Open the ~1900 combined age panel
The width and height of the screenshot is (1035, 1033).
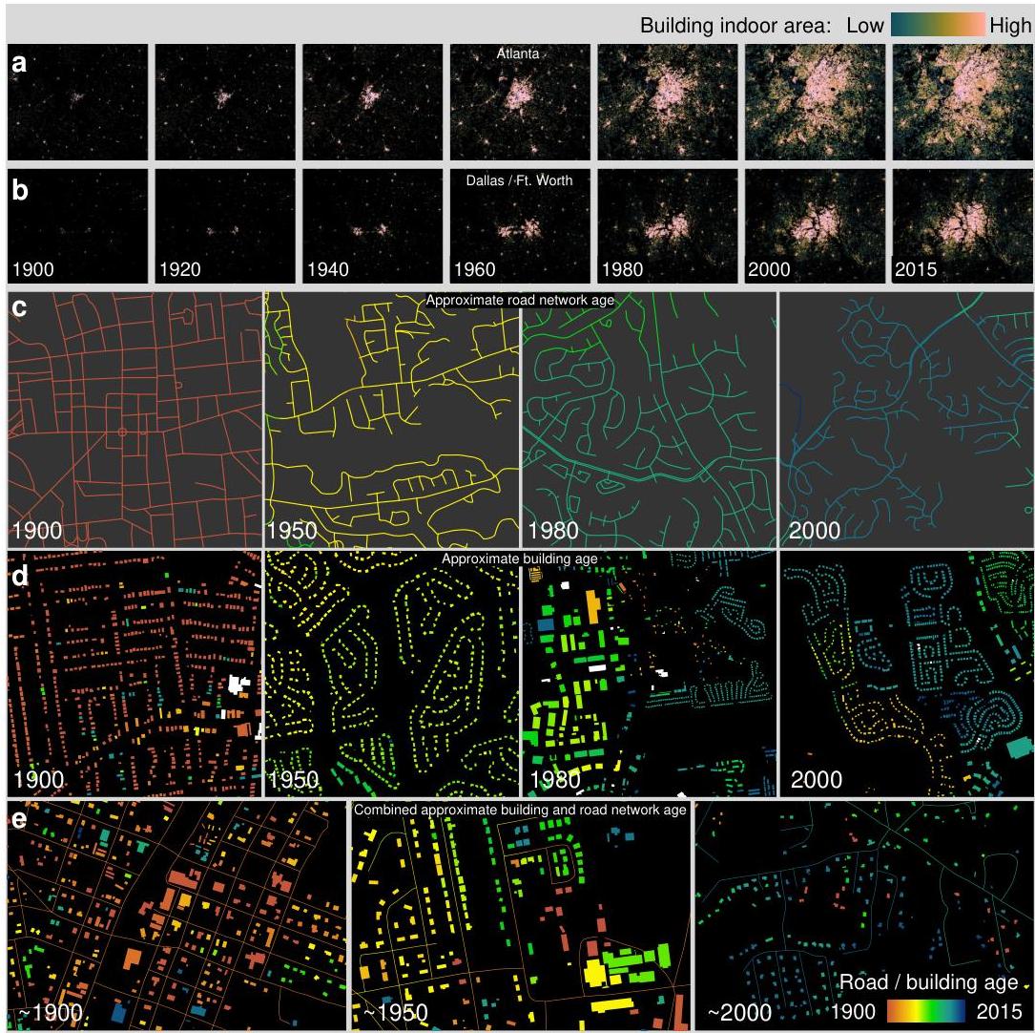[x=176, y=915]
